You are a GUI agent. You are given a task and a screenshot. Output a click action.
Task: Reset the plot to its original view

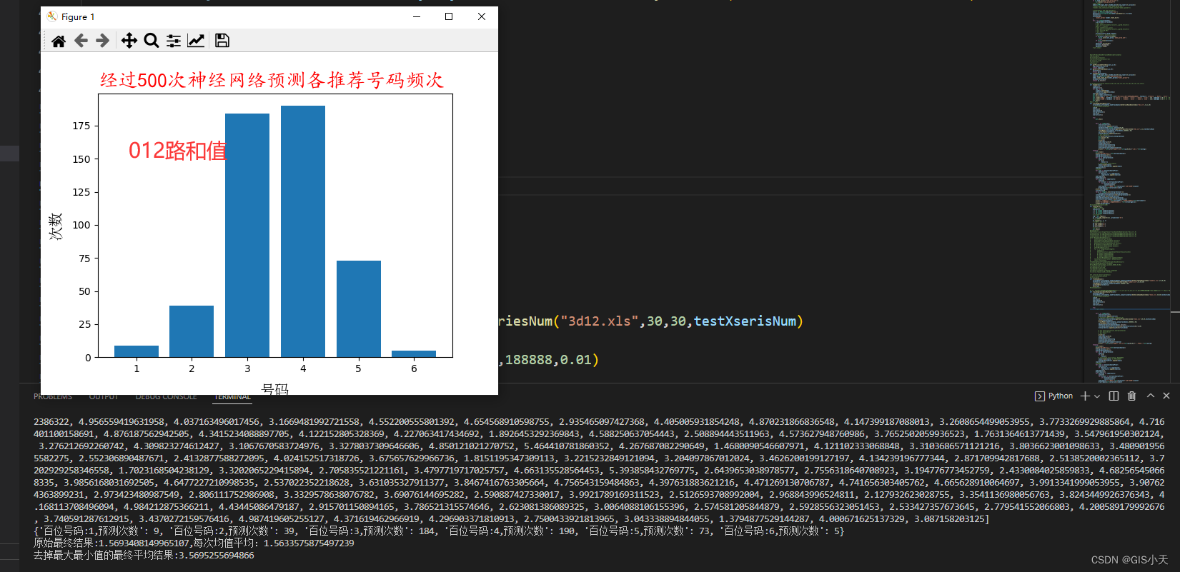pos(59,41)
